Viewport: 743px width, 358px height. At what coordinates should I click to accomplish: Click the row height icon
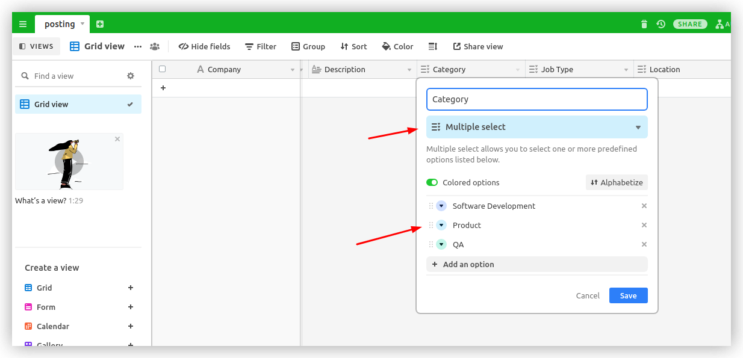coord(432,46)
